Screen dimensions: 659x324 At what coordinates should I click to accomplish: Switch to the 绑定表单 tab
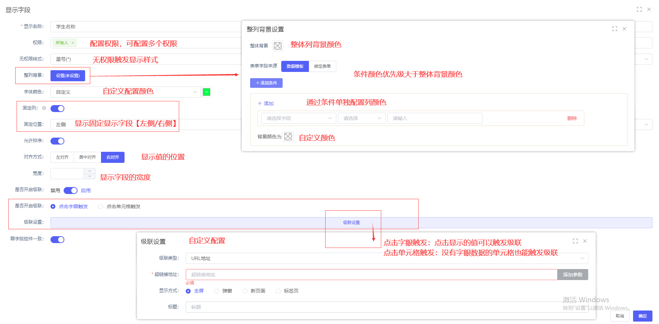pos(322,66)
